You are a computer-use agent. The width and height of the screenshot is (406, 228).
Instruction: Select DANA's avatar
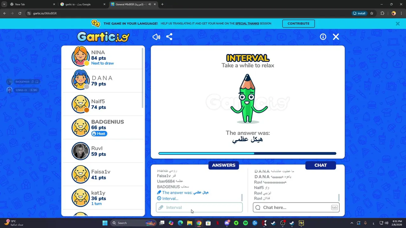81,80
